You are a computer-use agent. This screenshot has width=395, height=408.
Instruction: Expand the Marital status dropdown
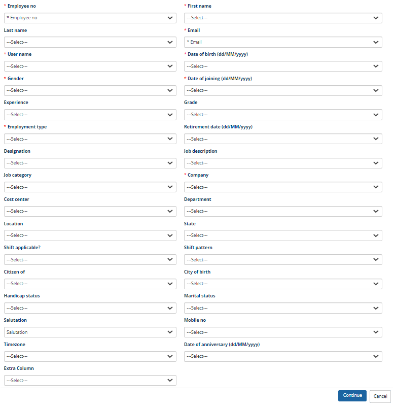[283, 308]
